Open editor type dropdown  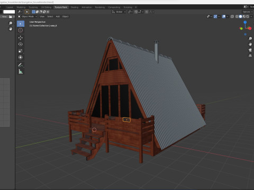point(20,12)
